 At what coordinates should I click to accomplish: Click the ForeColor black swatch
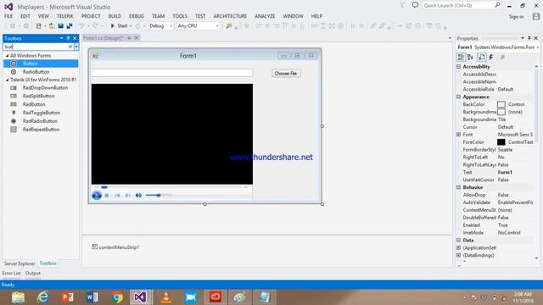click(501, 142)
